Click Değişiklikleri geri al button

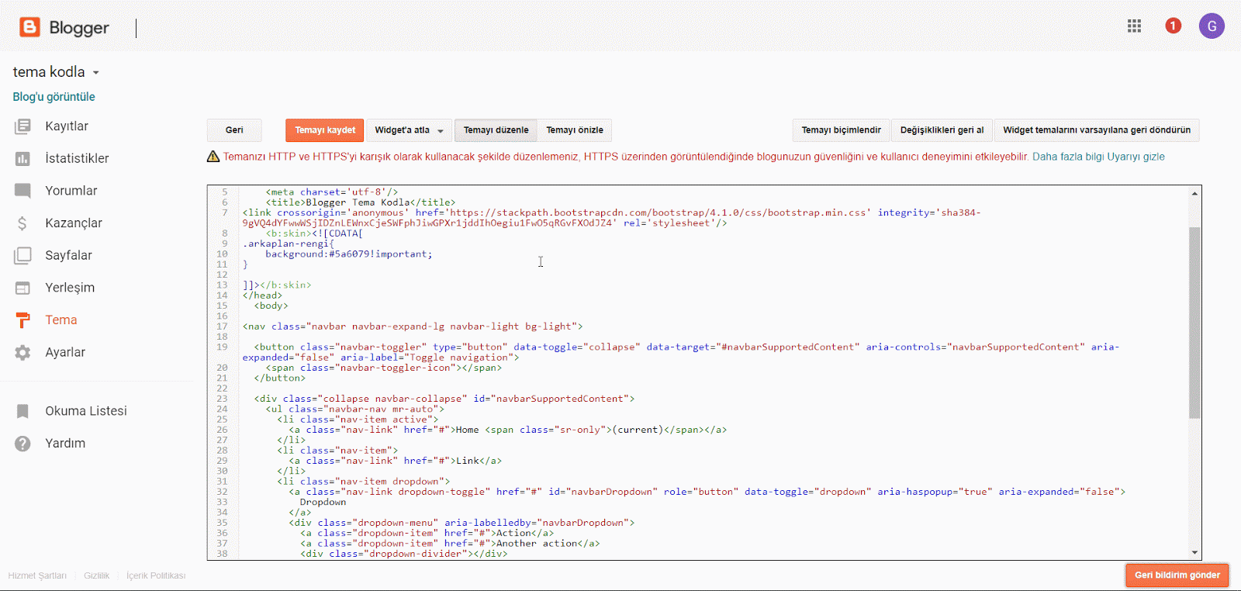tap(942, 130)
